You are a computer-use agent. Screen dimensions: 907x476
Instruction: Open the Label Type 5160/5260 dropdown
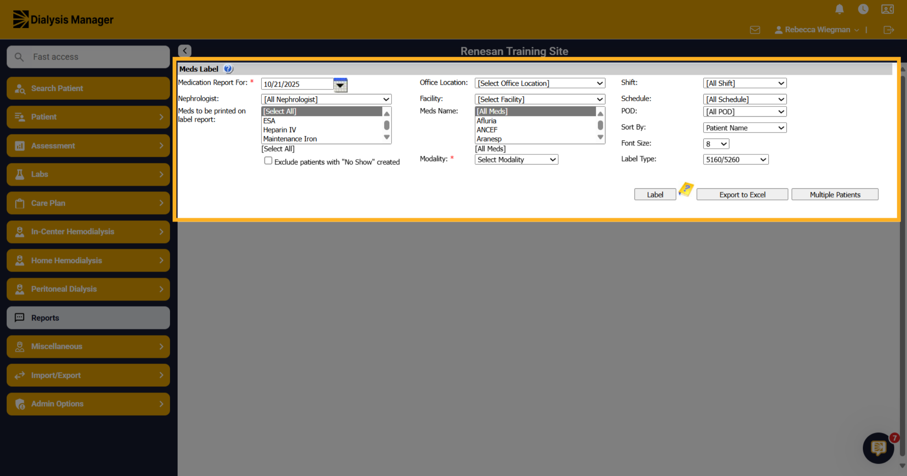[735, 160]
